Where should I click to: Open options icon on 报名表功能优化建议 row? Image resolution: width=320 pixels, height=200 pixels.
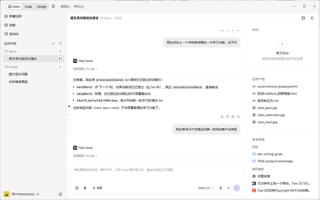tap(60, 58)
